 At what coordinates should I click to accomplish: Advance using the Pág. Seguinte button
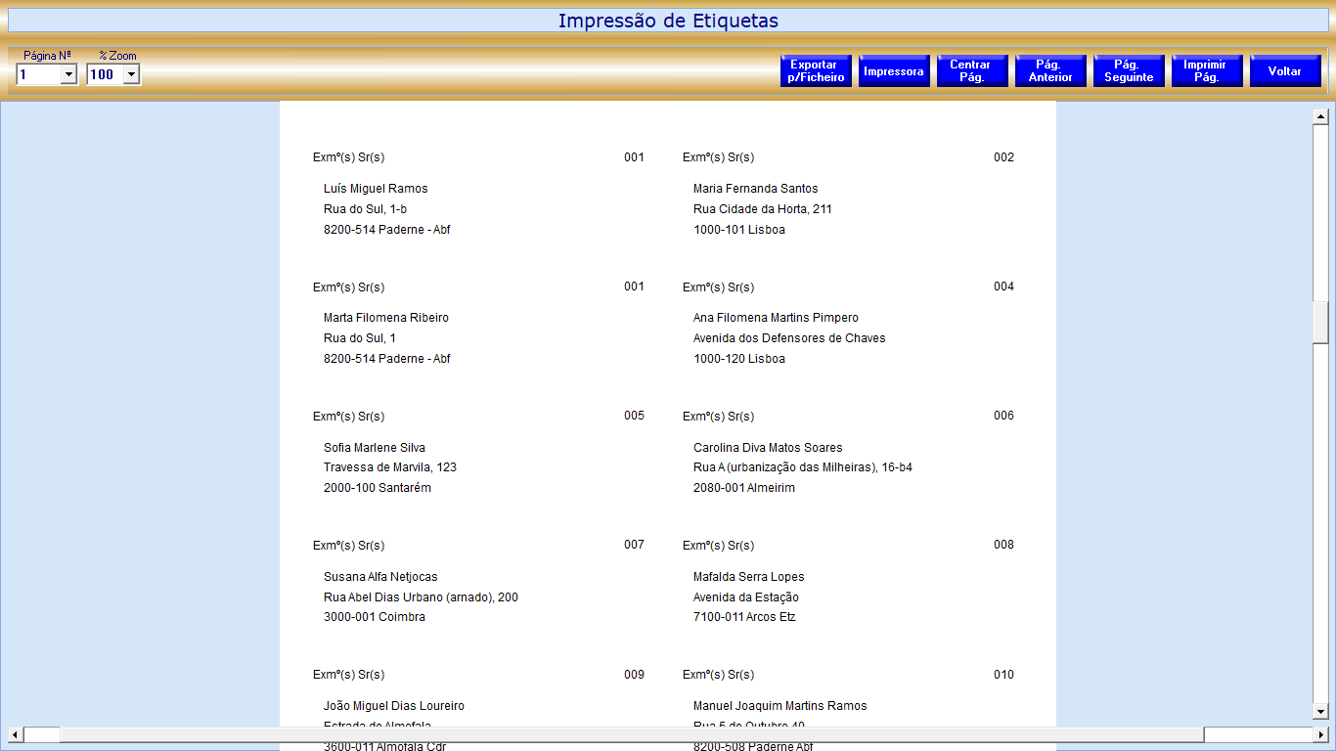1129,71
